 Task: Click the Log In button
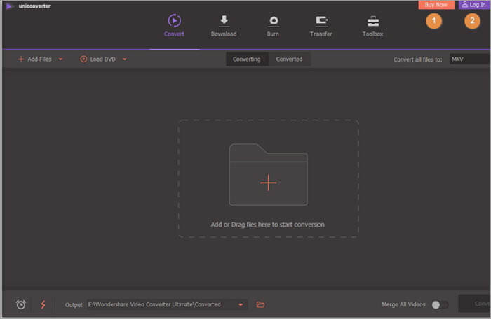(473, 5)
